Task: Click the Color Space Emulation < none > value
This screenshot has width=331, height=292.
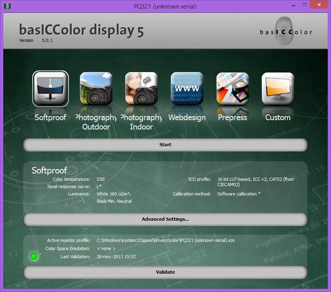Action: click(106, 248)
